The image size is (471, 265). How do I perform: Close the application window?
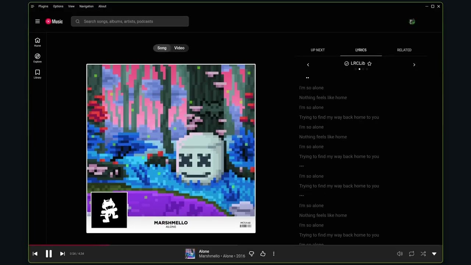click(x=439, y=6)
